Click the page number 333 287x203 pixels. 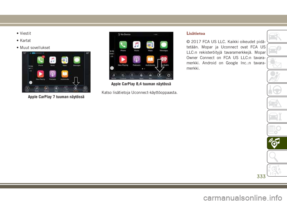click(x=261, y=176)
